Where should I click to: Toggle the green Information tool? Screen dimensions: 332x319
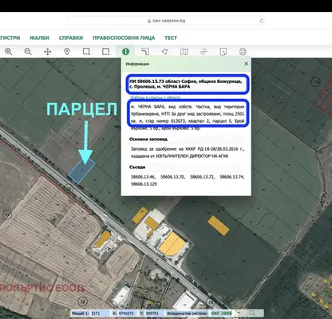tap(125, 51)
